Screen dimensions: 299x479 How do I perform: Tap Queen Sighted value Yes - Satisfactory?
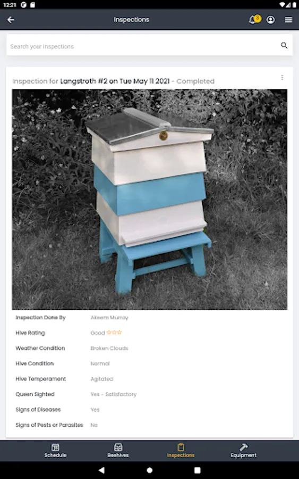click(x=113, y=394)
